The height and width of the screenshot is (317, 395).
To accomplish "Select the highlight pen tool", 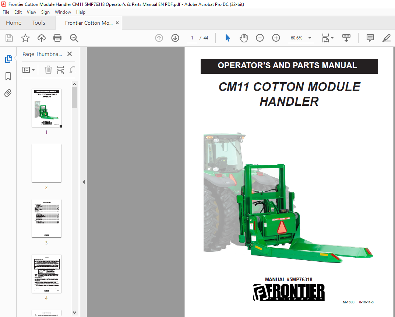I will pyautogui.click(x=386, y=38).
